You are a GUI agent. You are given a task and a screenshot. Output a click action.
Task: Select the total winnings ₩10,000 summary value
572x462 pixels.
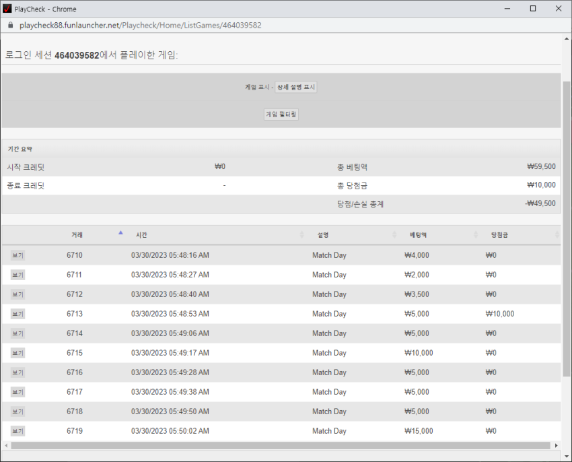(541, 185)
